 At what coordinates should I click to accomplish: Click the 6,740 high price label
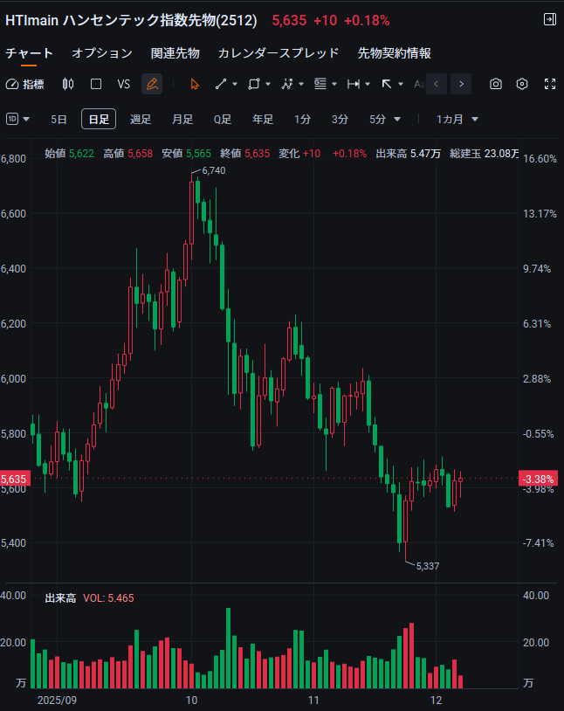214,170
